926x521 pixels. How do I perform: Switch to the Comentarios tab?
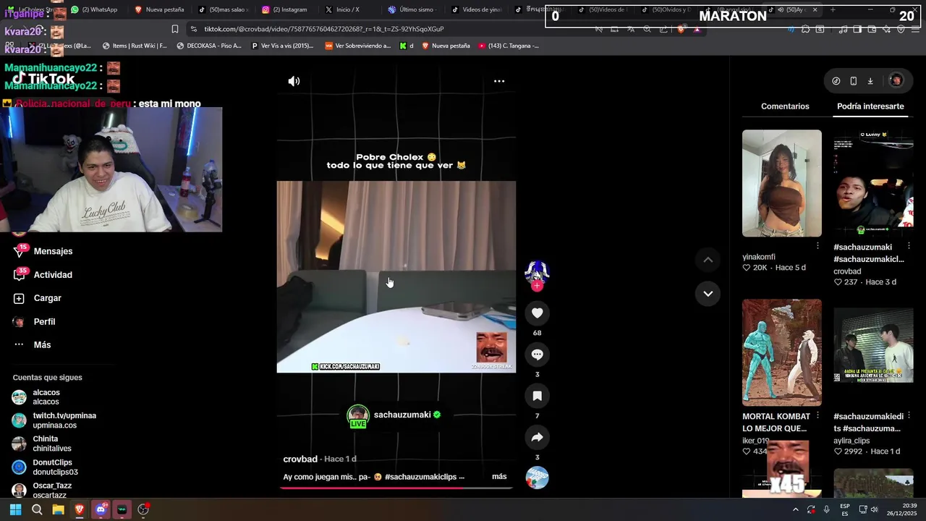pyautogui.click(x=785, y=106)
